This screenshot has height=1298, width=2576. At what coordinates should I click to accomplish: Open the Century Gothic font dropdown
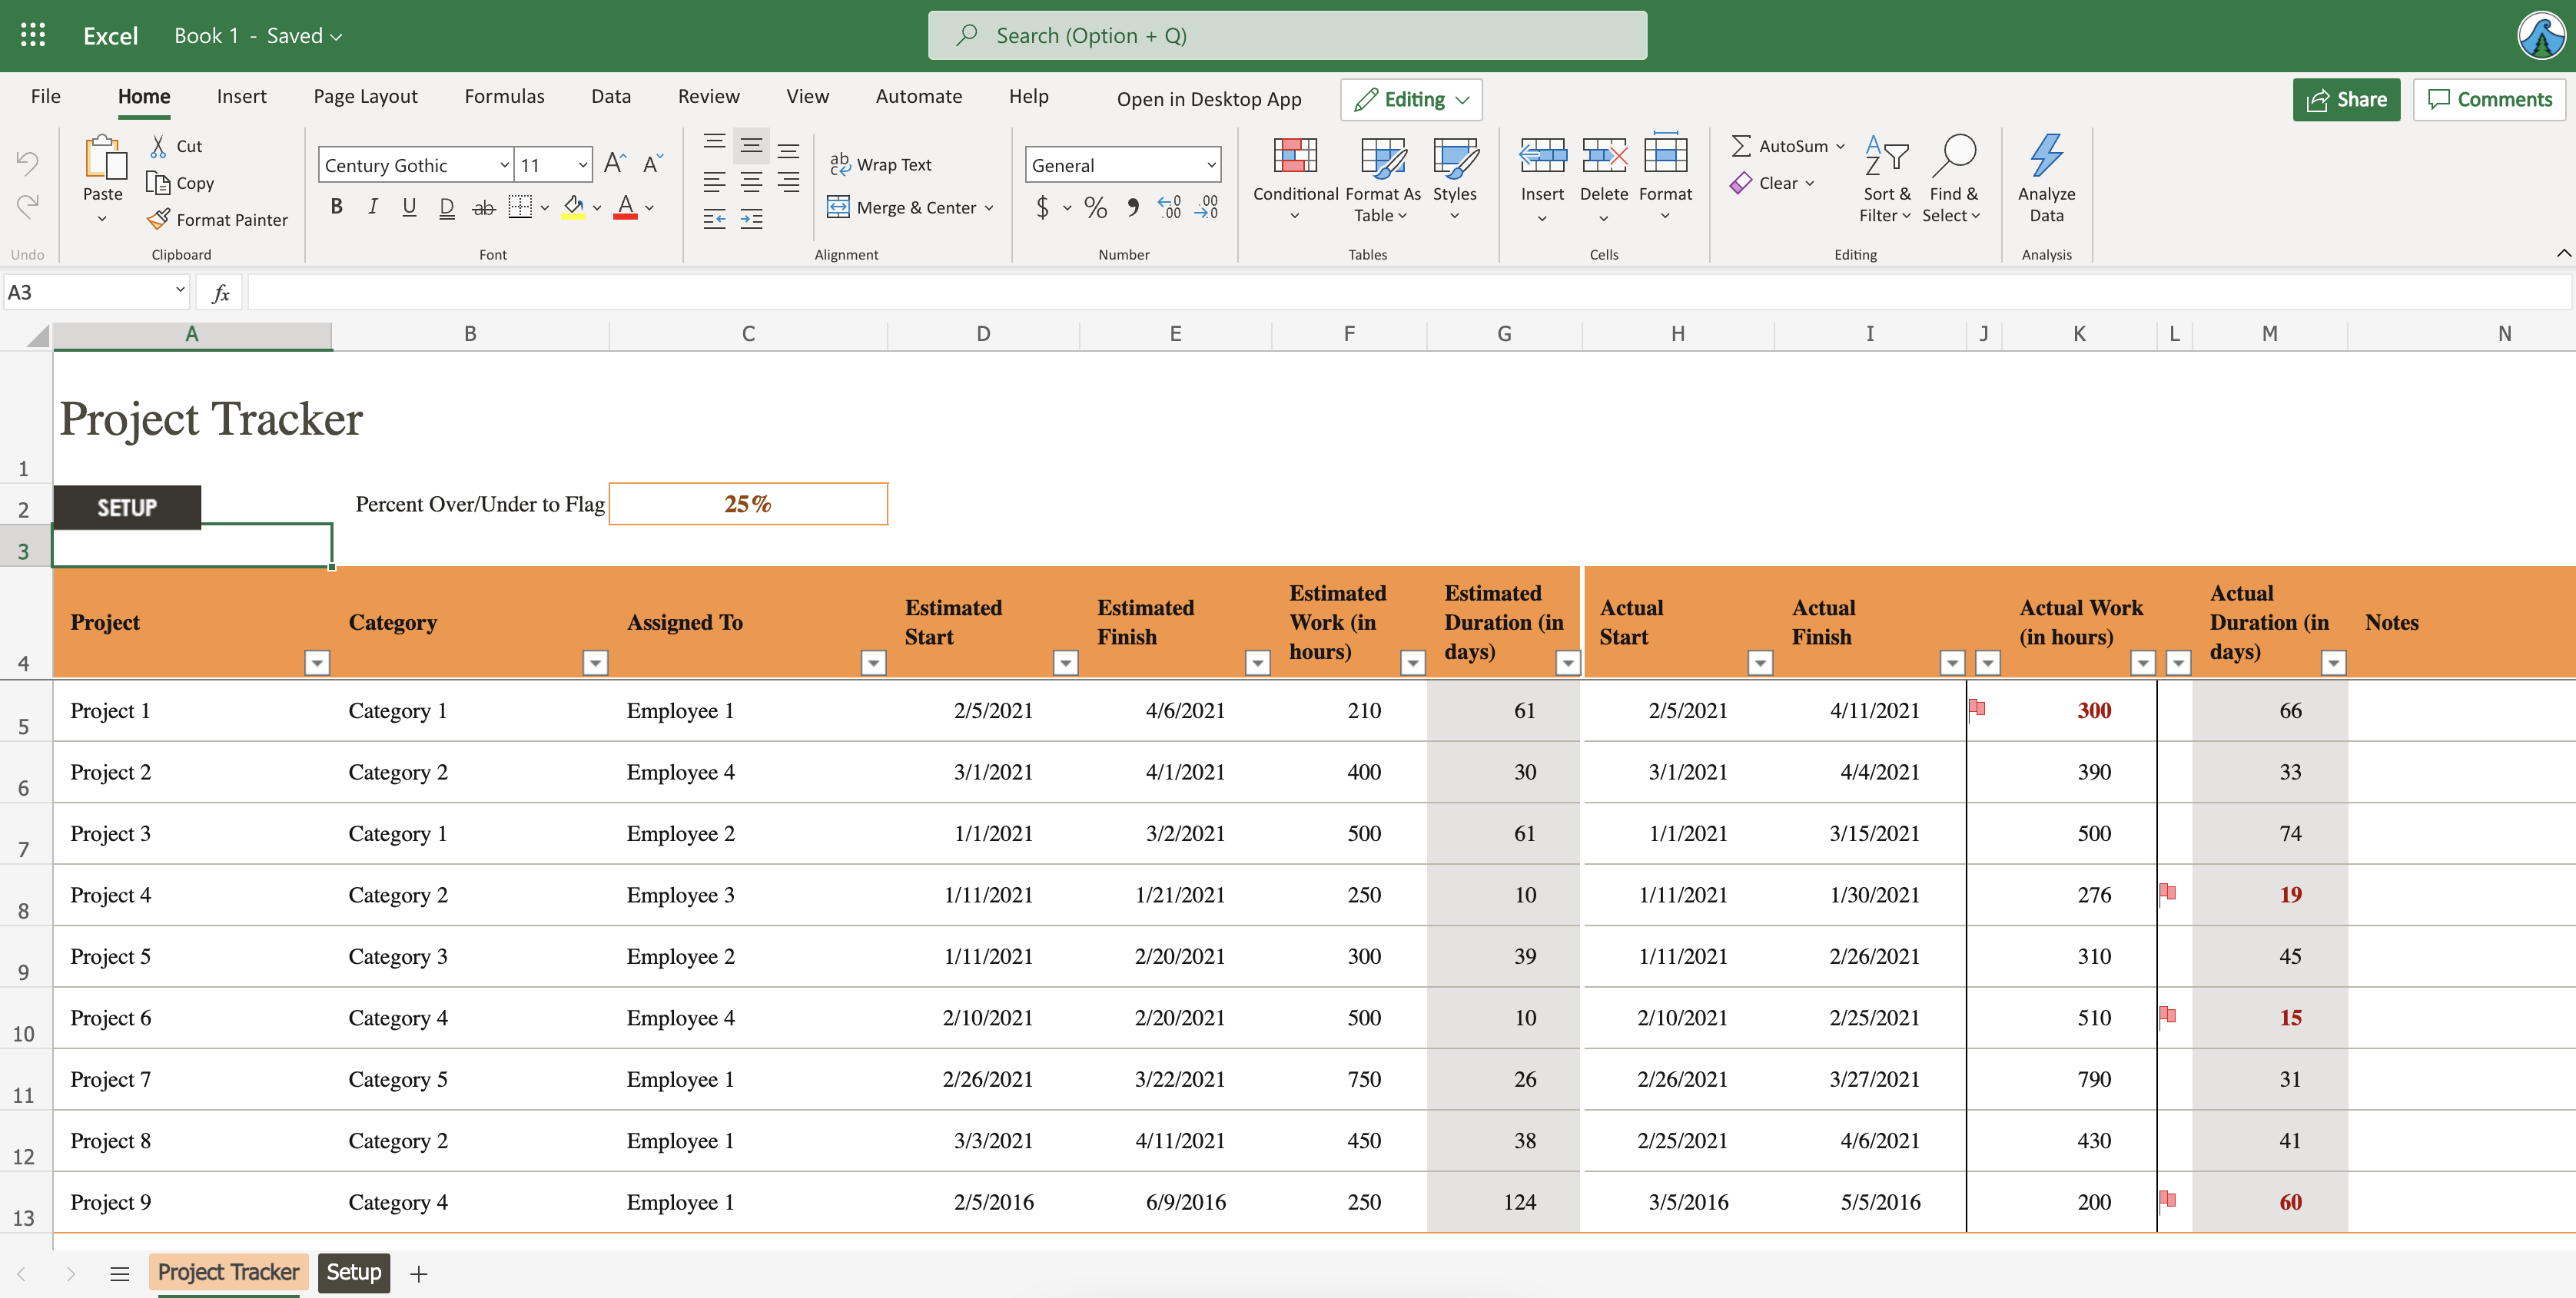pos(503,164)
